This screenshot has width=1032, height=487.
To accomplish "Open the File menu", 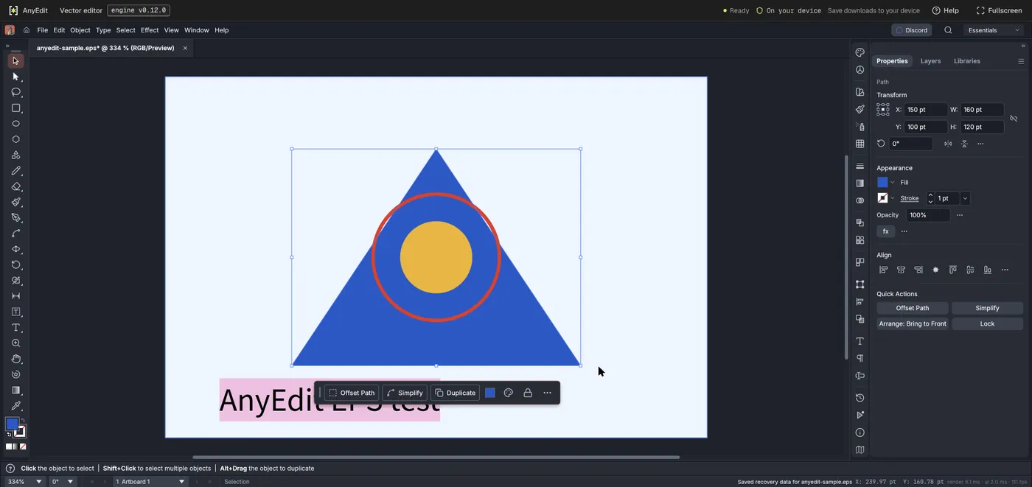I will coord(43,30).
